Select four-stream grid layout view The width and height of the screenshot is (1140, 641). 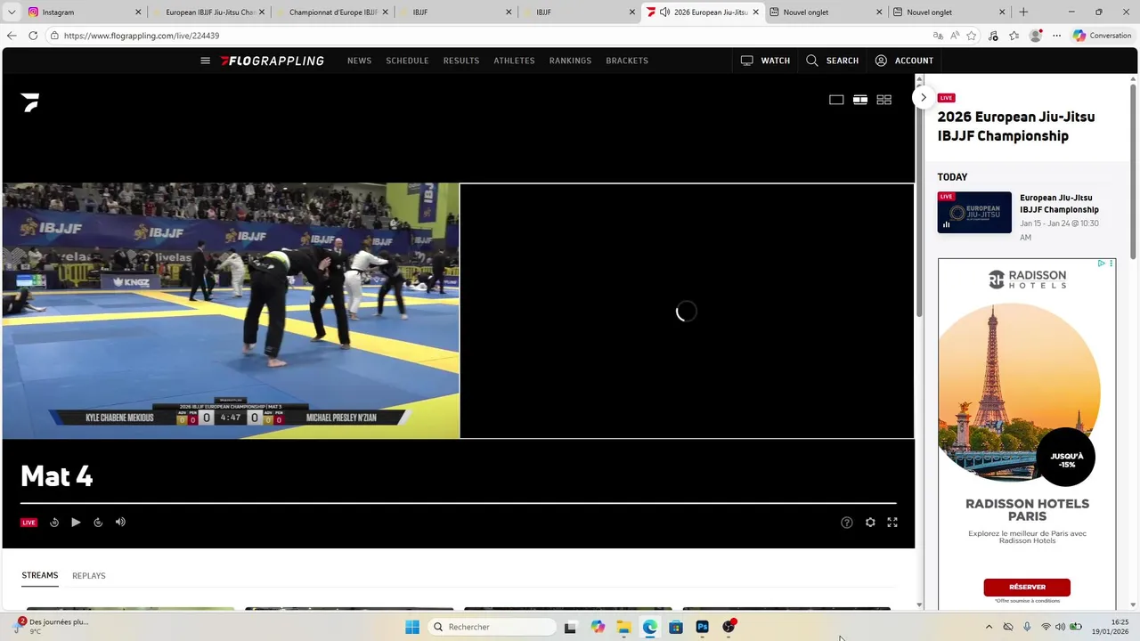coord(884,100)
